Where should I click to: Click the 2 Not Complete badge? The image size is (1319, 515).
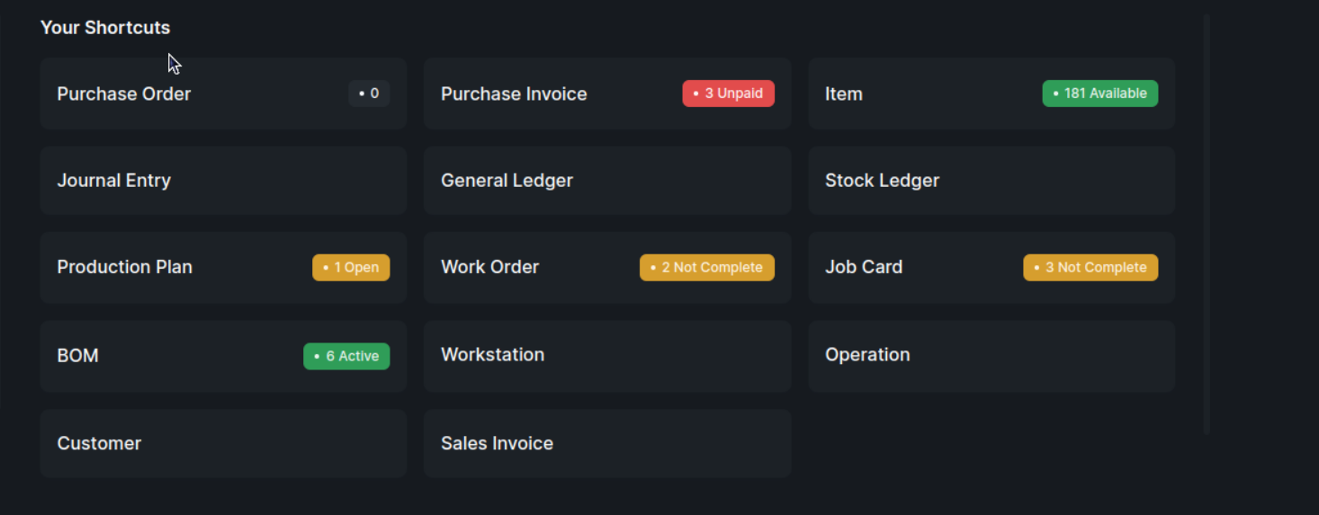(706, 268)
